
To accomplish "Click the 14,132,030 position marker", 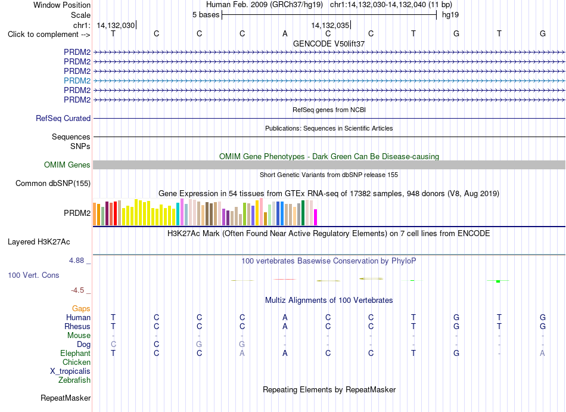I will [116, 26].
